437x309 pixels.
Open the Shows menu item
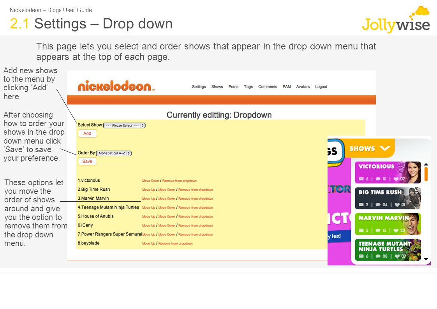217,86
